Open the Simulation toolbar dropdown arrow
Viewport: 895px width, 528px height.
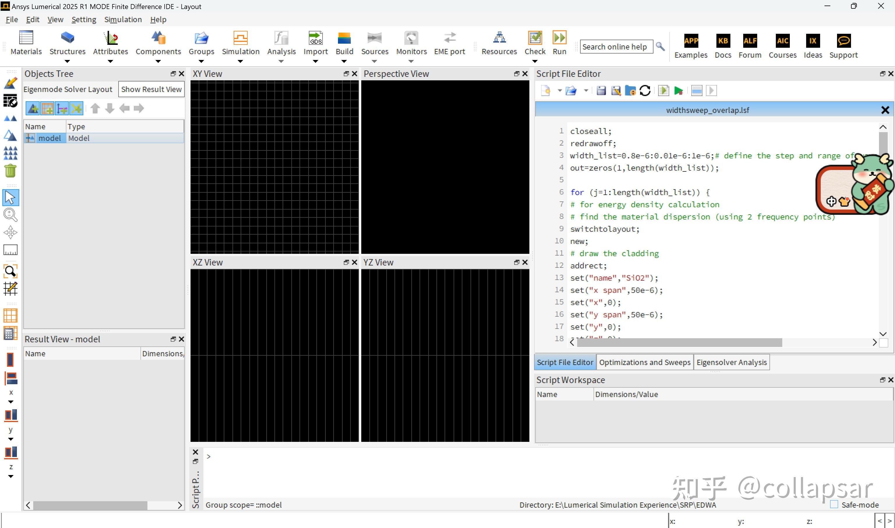[240, 61]
